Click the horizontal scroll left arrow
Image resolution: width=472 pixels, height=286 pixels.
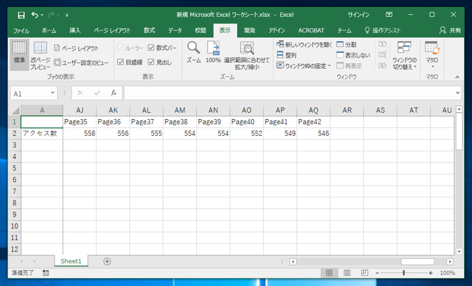[x=293, y=262]
